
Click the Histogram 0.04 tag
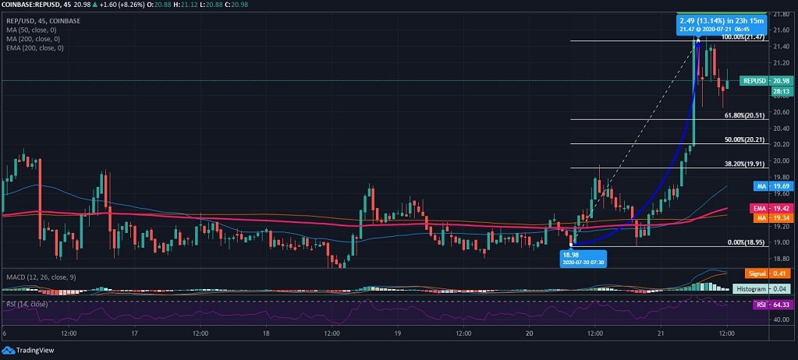coord(763,289)
